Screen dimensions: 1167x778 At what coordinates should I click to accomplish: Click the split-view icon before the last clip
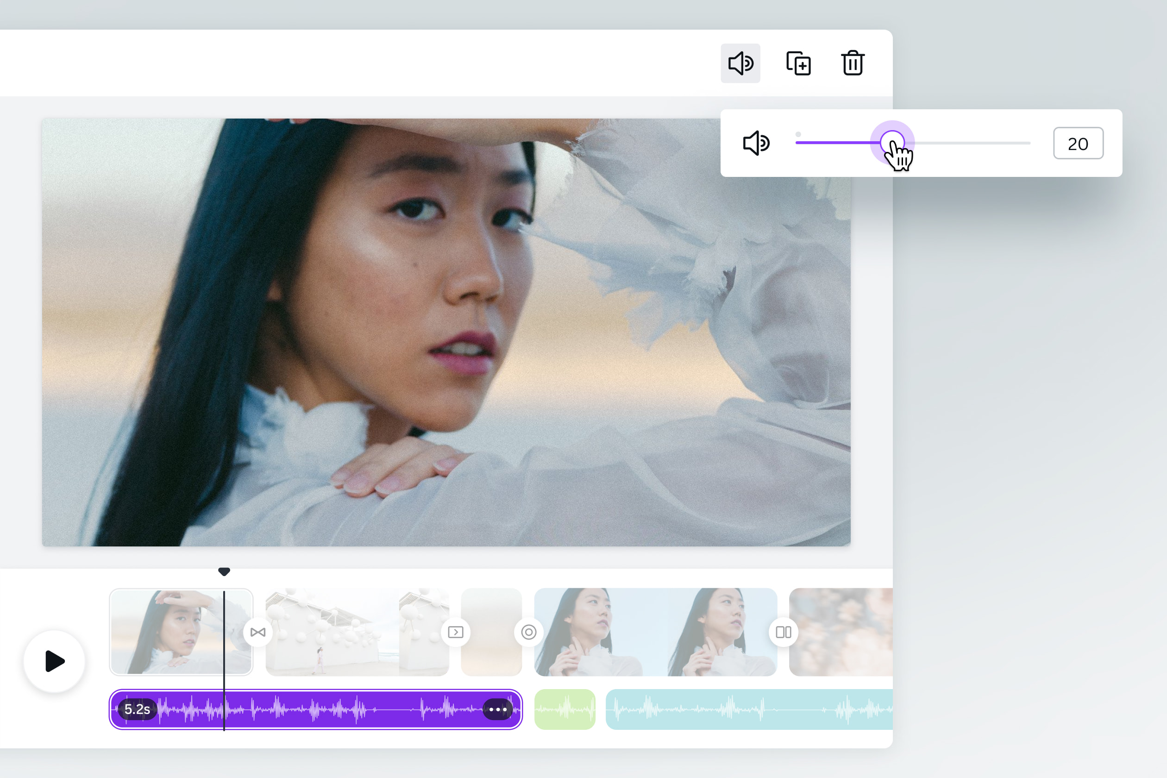click(x=784, y=632)
